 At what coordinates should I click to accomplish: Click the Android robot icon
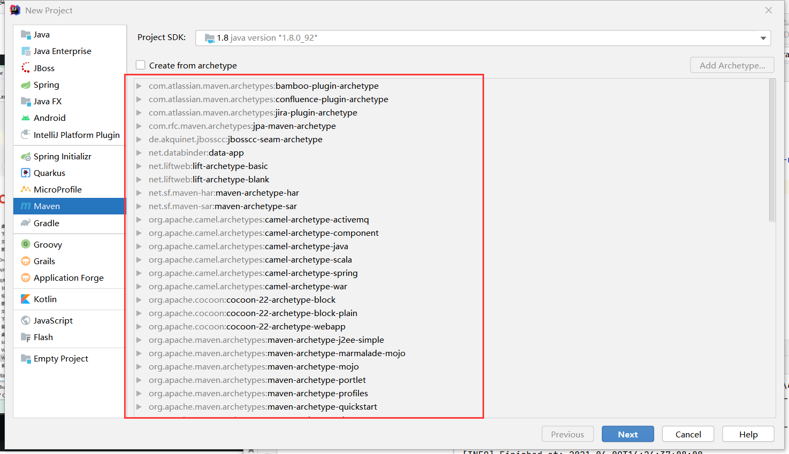tap(26, 118)
